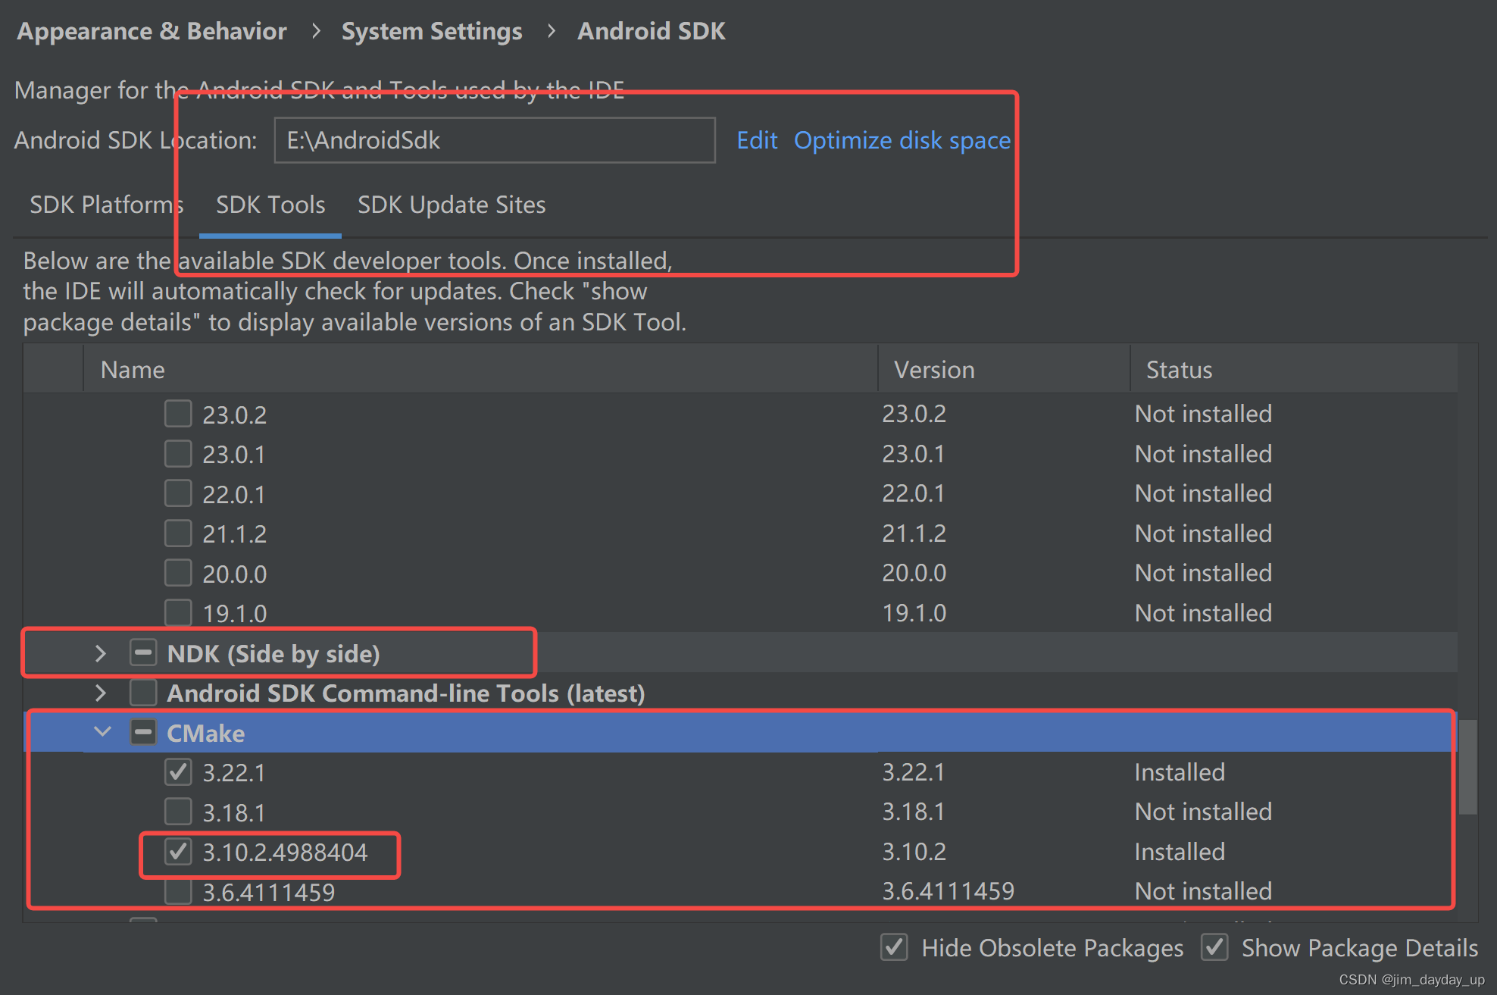Expand the NDK (Side by side) node
The width and height of the screenshot is (1497, 995).
pos(101,652)
